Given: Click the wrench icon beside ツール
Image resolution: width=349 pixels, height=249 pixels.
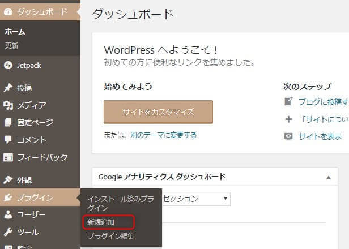Looking at the screenshot, I should 8,232.
